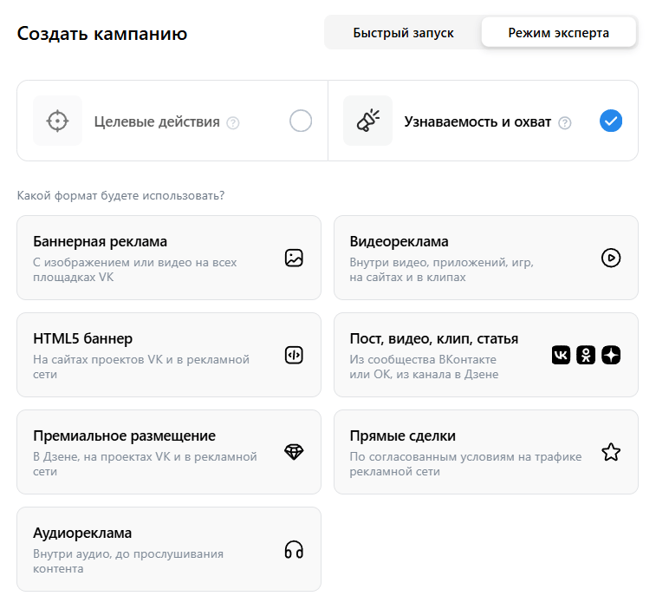Image resolution: width=656 pixels, height=609 pixels.
Task: Click the megaphone icon for Узнаваемость и охват
Action: (368, 121)
